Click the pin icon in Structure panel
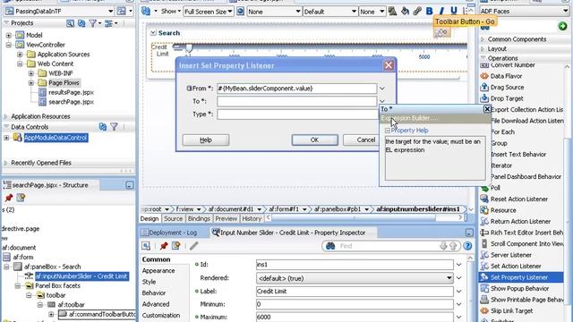This screenshot has width=573, height=322. [9, 198]
